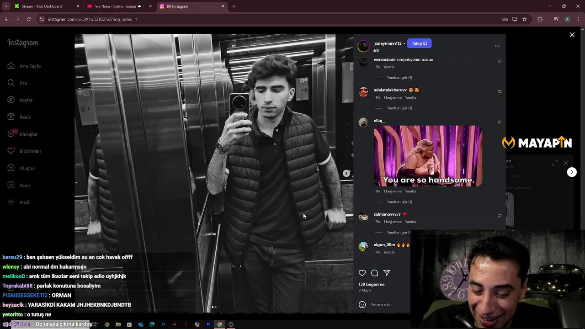
Task: Open Ara search in Instagram sidebar
Action: tap(17, 83)
